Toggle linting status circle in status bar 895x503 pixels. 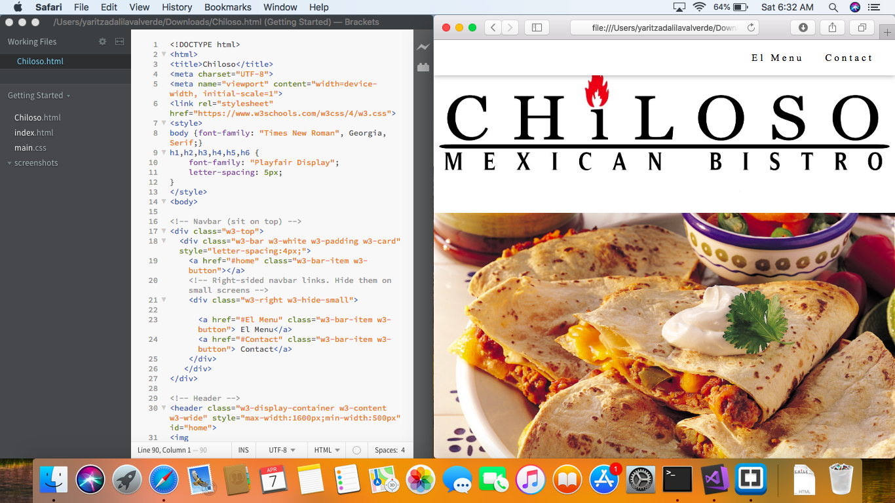(x=356, y=450)
